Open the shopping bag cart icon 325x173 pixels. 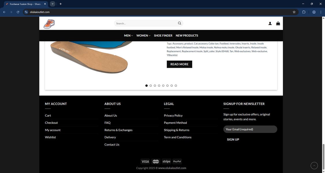pos(278,23)
